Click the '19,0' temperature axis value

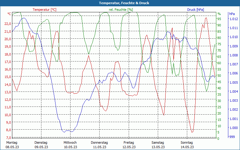(x=8, y=46)
